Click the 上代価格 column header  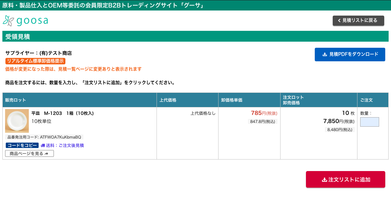(168, 100)
